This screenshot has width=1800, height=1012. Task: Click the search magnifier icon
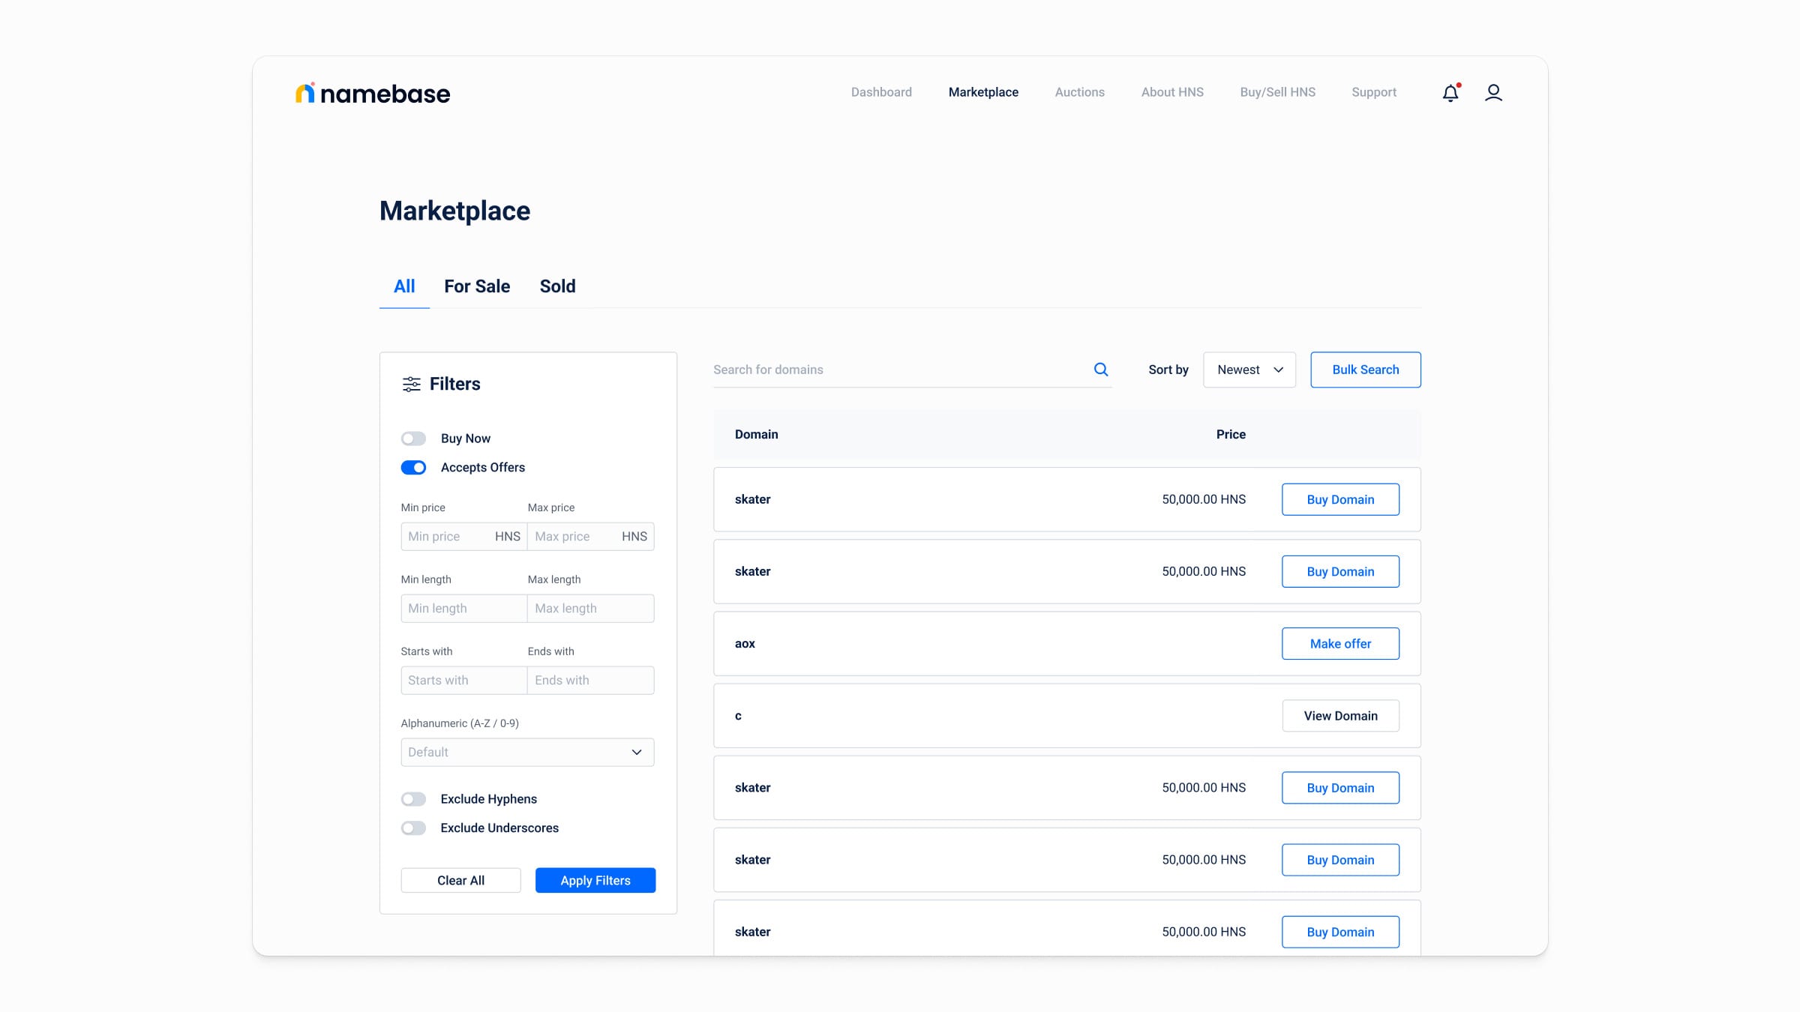tap(1100, 370)
